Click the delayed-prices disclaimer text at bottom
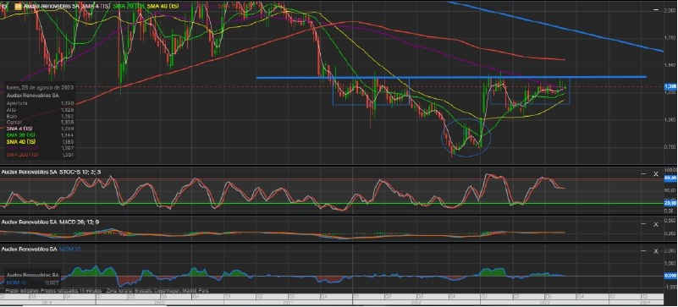The image size is (678, 307). [108, 291]
